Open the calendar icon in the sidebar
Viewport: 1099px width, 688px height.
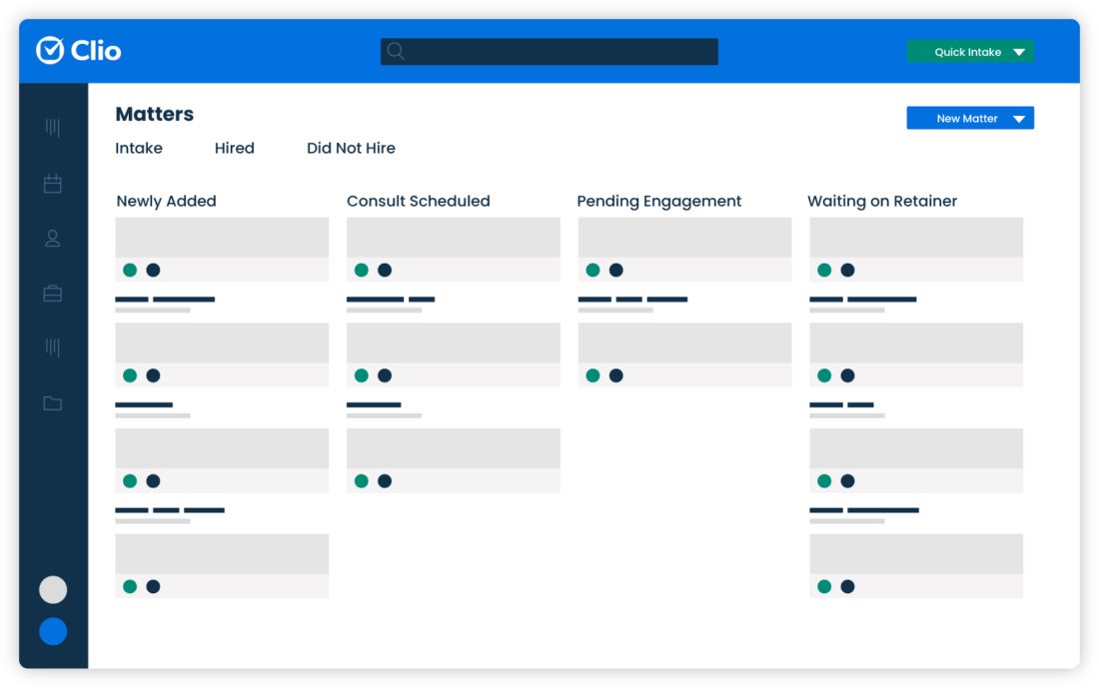click(53, 184)
